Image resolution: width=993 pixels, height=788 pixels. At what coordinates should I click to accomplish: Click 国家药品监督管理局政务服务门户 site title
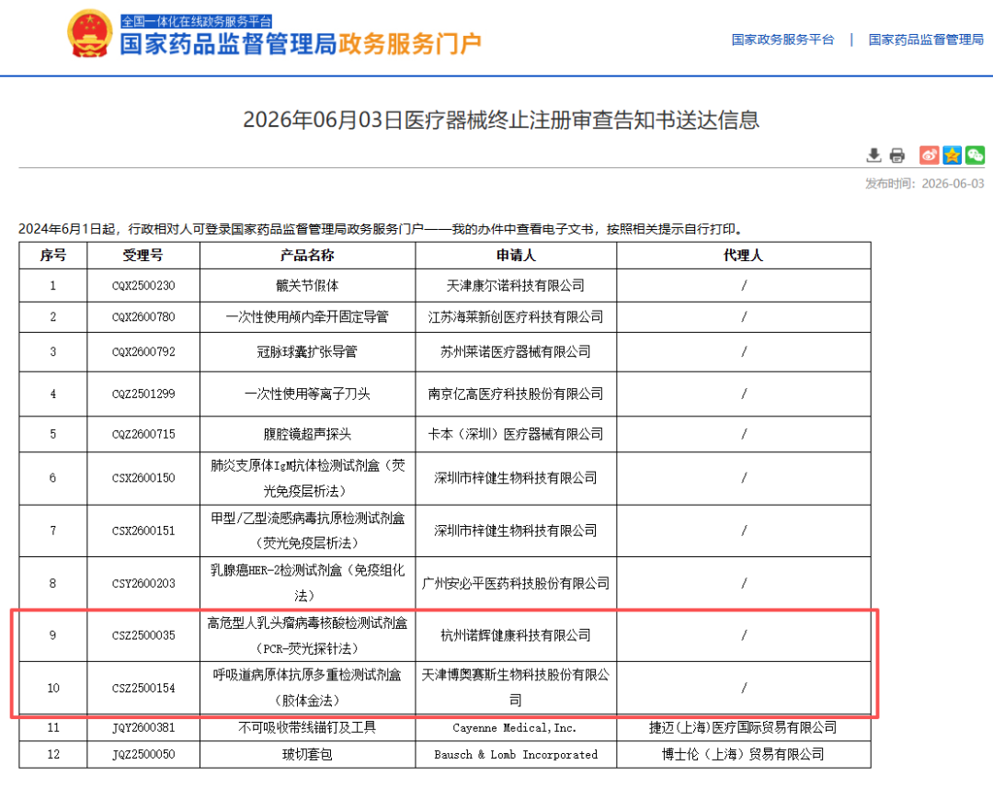pos(301,44)
